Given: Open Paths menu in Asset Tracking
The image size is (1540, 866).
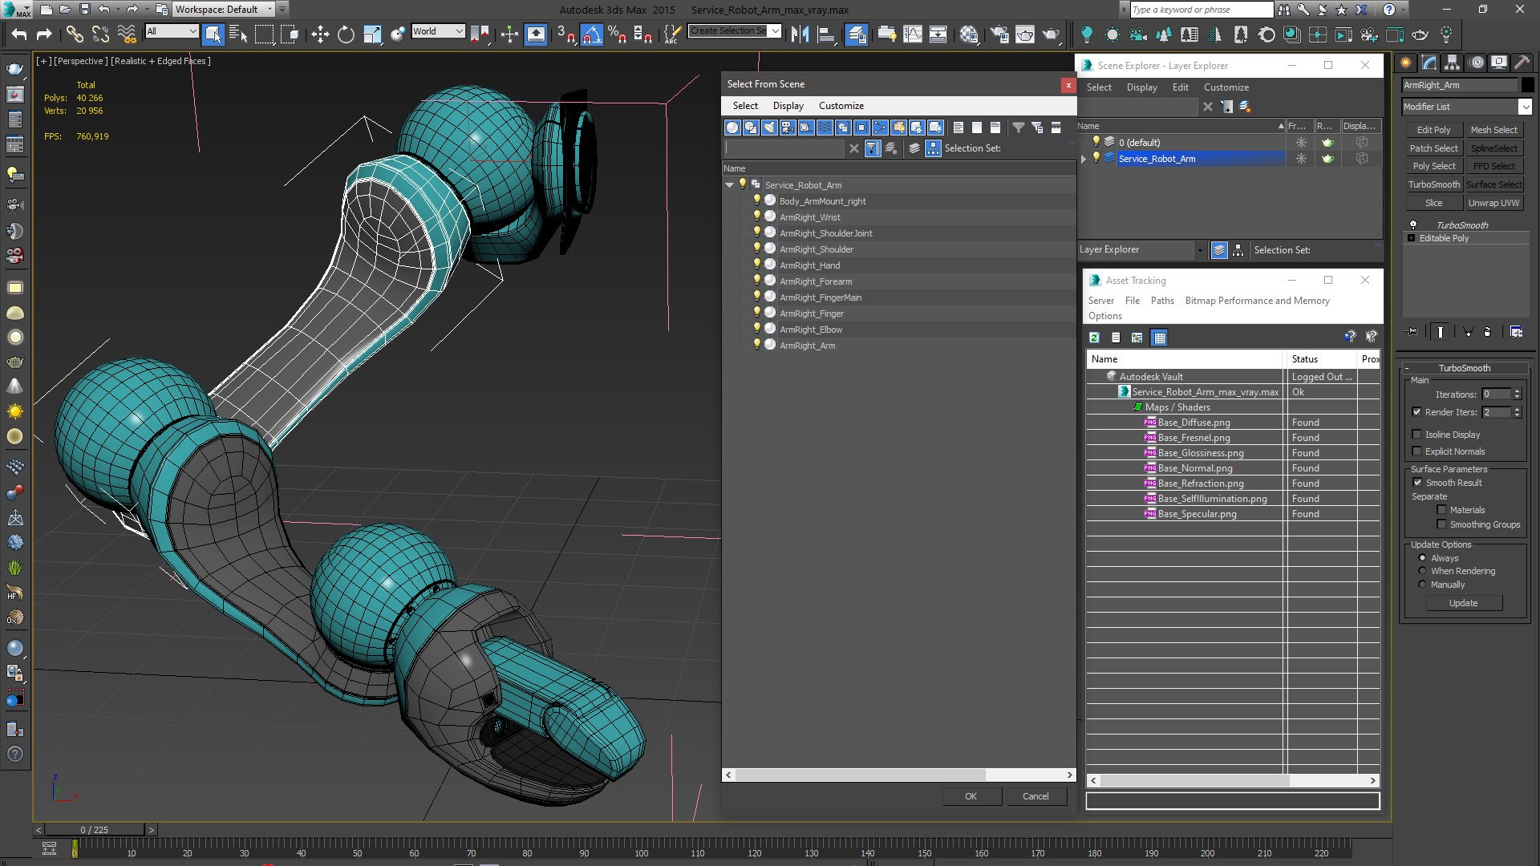Looking at the screenshot, I should click(x=1161, y=301).
